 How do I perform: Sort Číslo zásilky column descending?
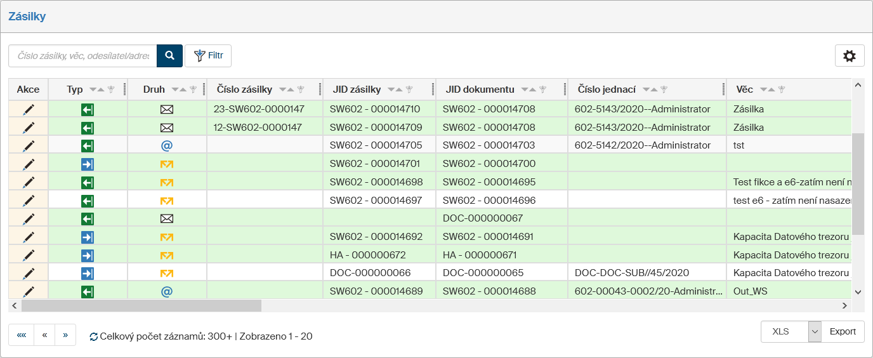pos(283,89)
